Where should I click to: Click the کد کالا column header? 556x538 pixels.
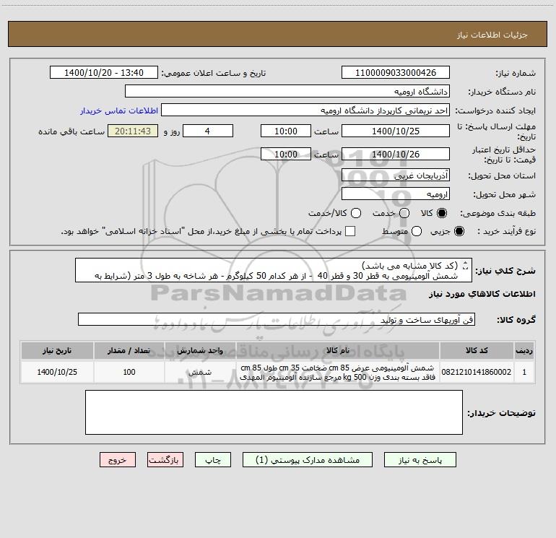pos(477,350)
